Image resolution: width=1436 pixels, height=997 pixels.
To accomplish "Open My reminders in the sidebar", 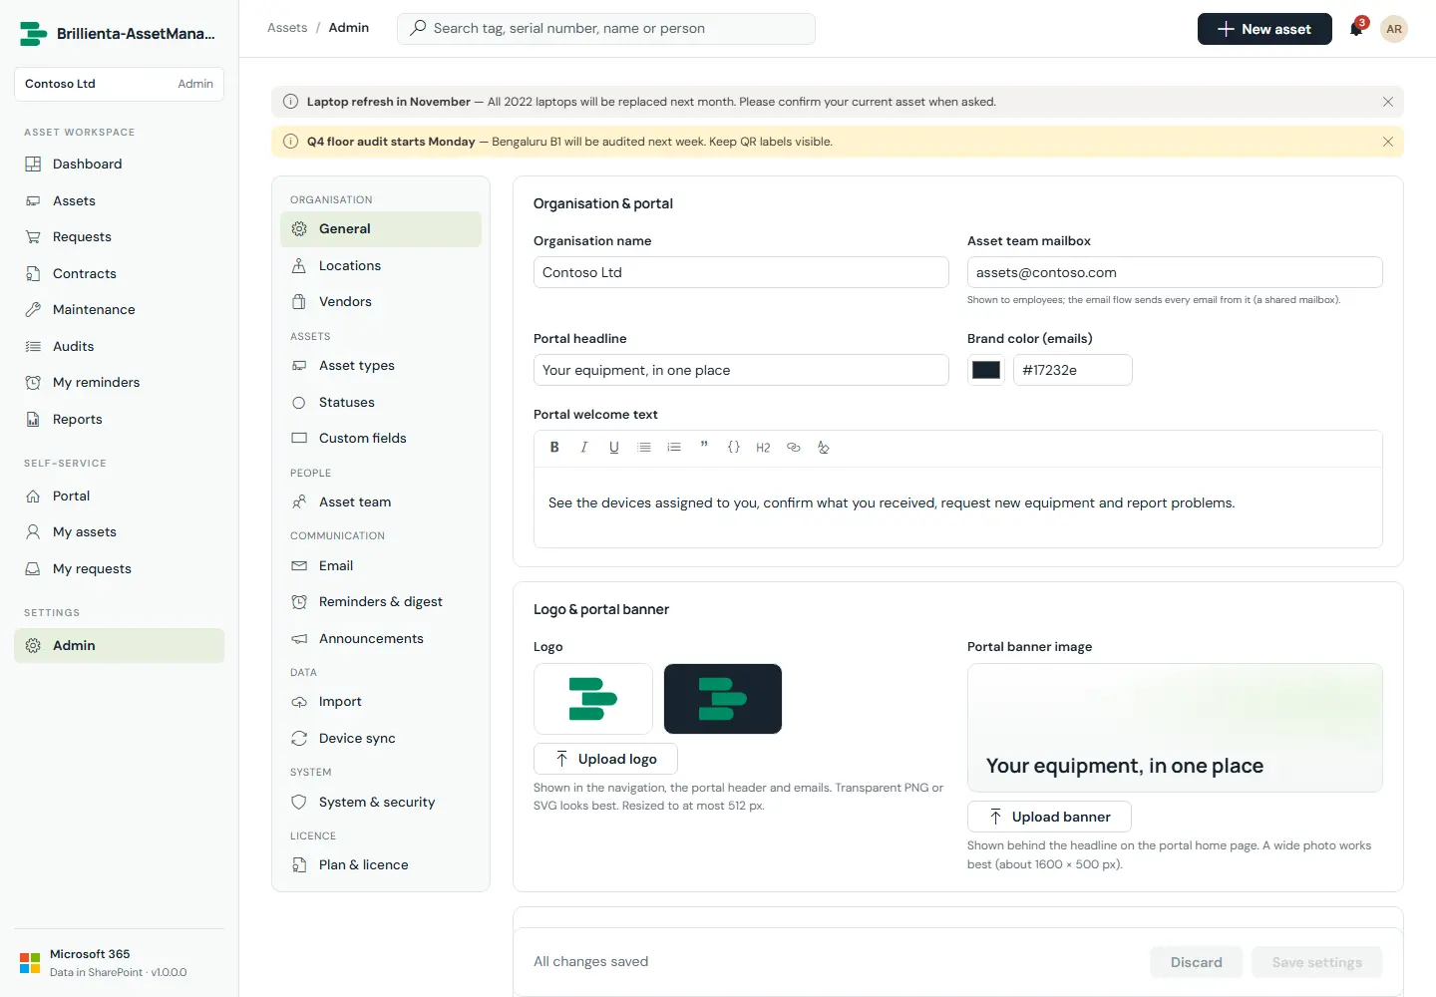I will (x=119, y=382).
